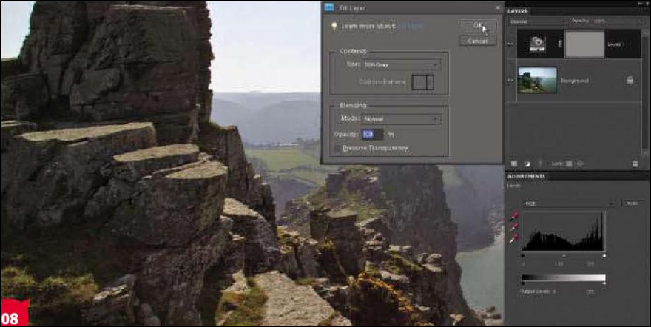The image size is (651, 327).
Task: Click the white input level slider handle
Action: [604, 255]
